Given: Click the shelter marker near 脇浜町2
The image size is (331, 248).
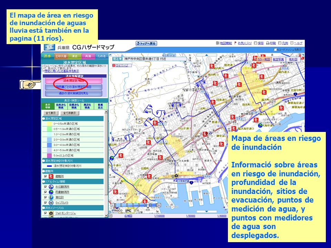Looking at the screenshot, I should [263, 92].
